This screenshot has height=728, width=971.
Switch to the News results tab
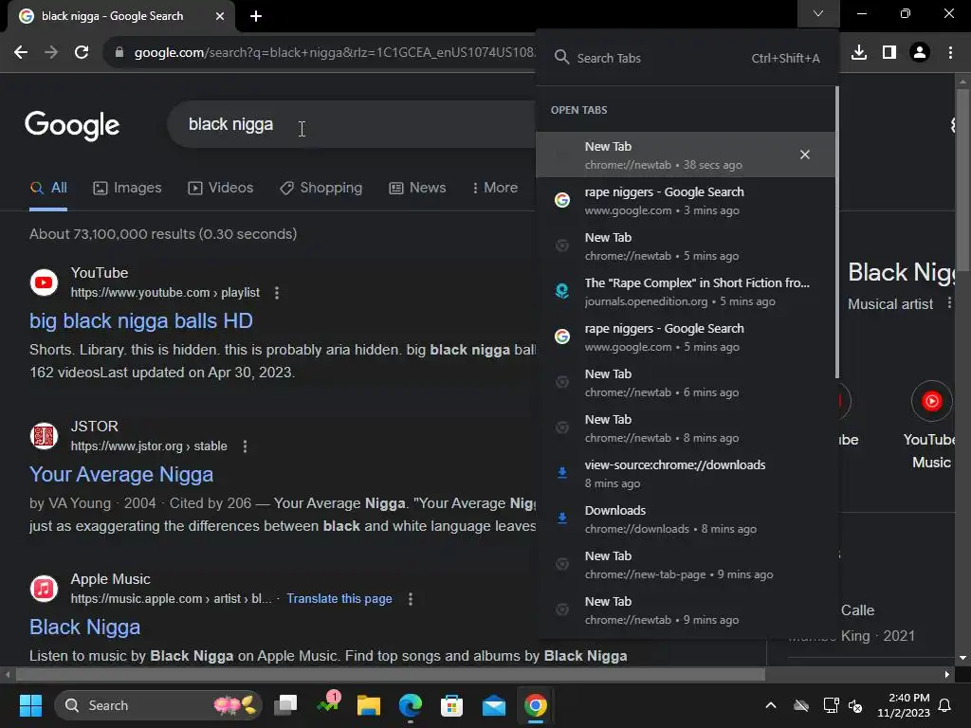click(417, 188)
